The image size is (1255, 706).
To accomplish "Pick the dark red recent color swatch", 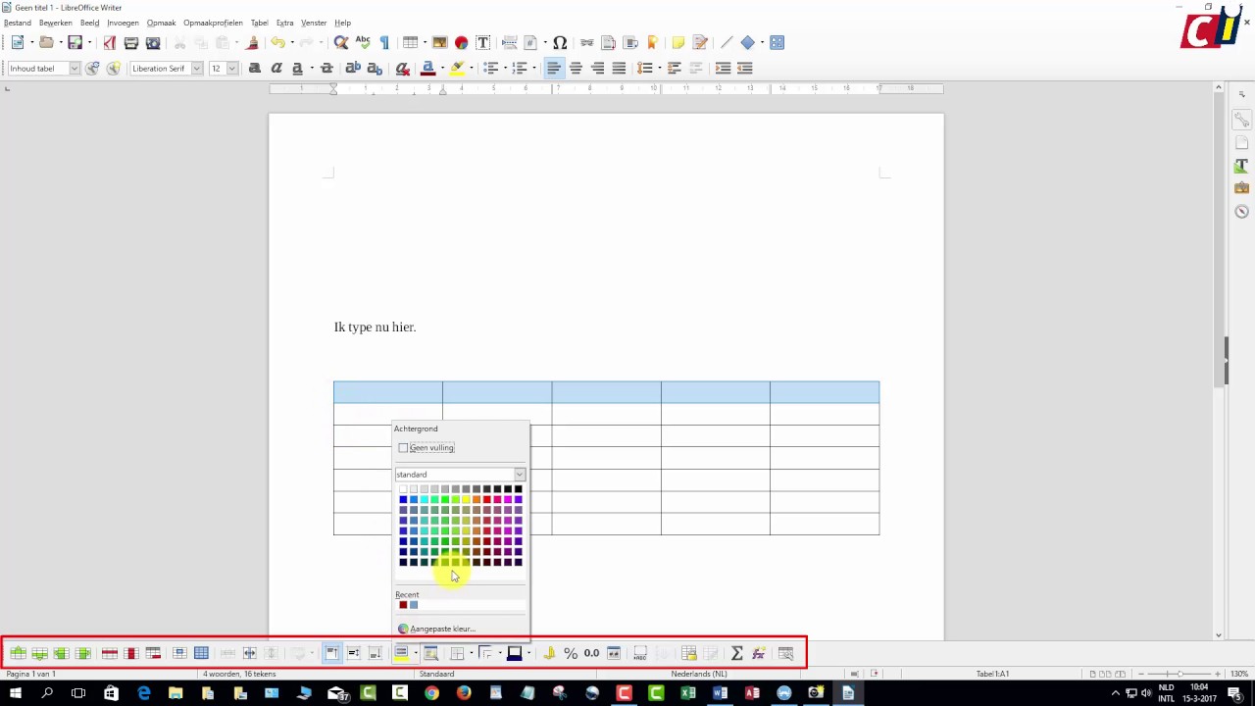I will click(x=403, y=605).
